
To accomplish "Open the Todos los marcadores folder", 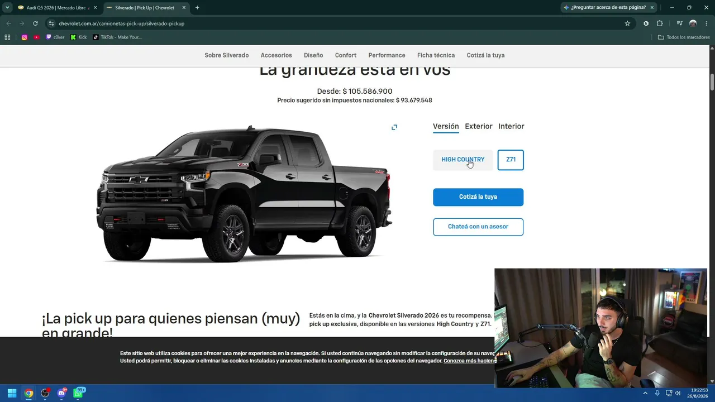I will pyautogui.click(x=684, y=37).
